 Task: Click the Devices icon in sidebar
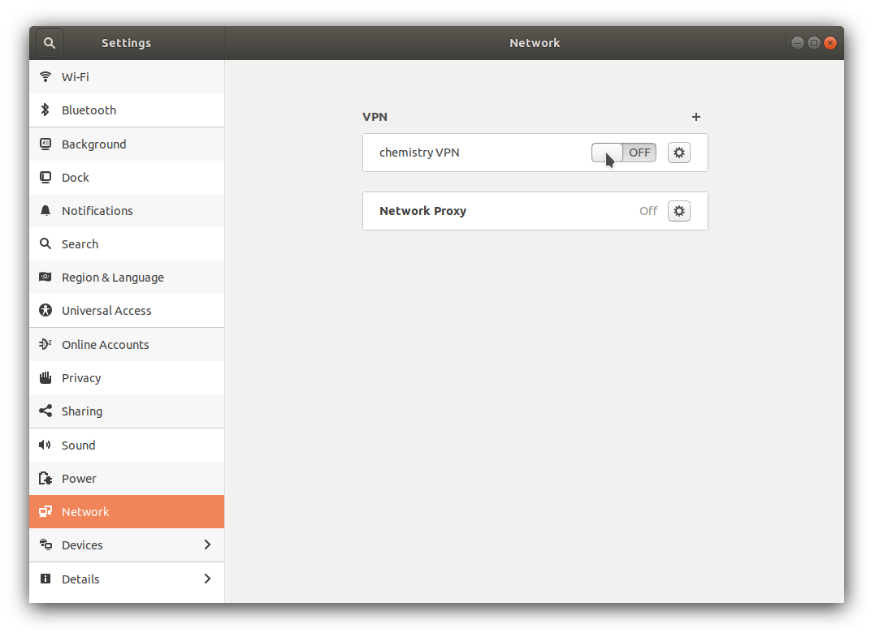45,544
